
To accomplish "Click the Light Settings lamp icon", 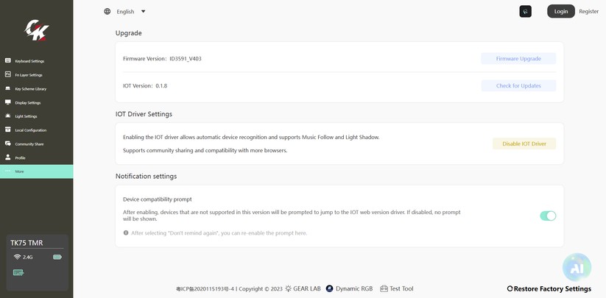I will point(7,116).
